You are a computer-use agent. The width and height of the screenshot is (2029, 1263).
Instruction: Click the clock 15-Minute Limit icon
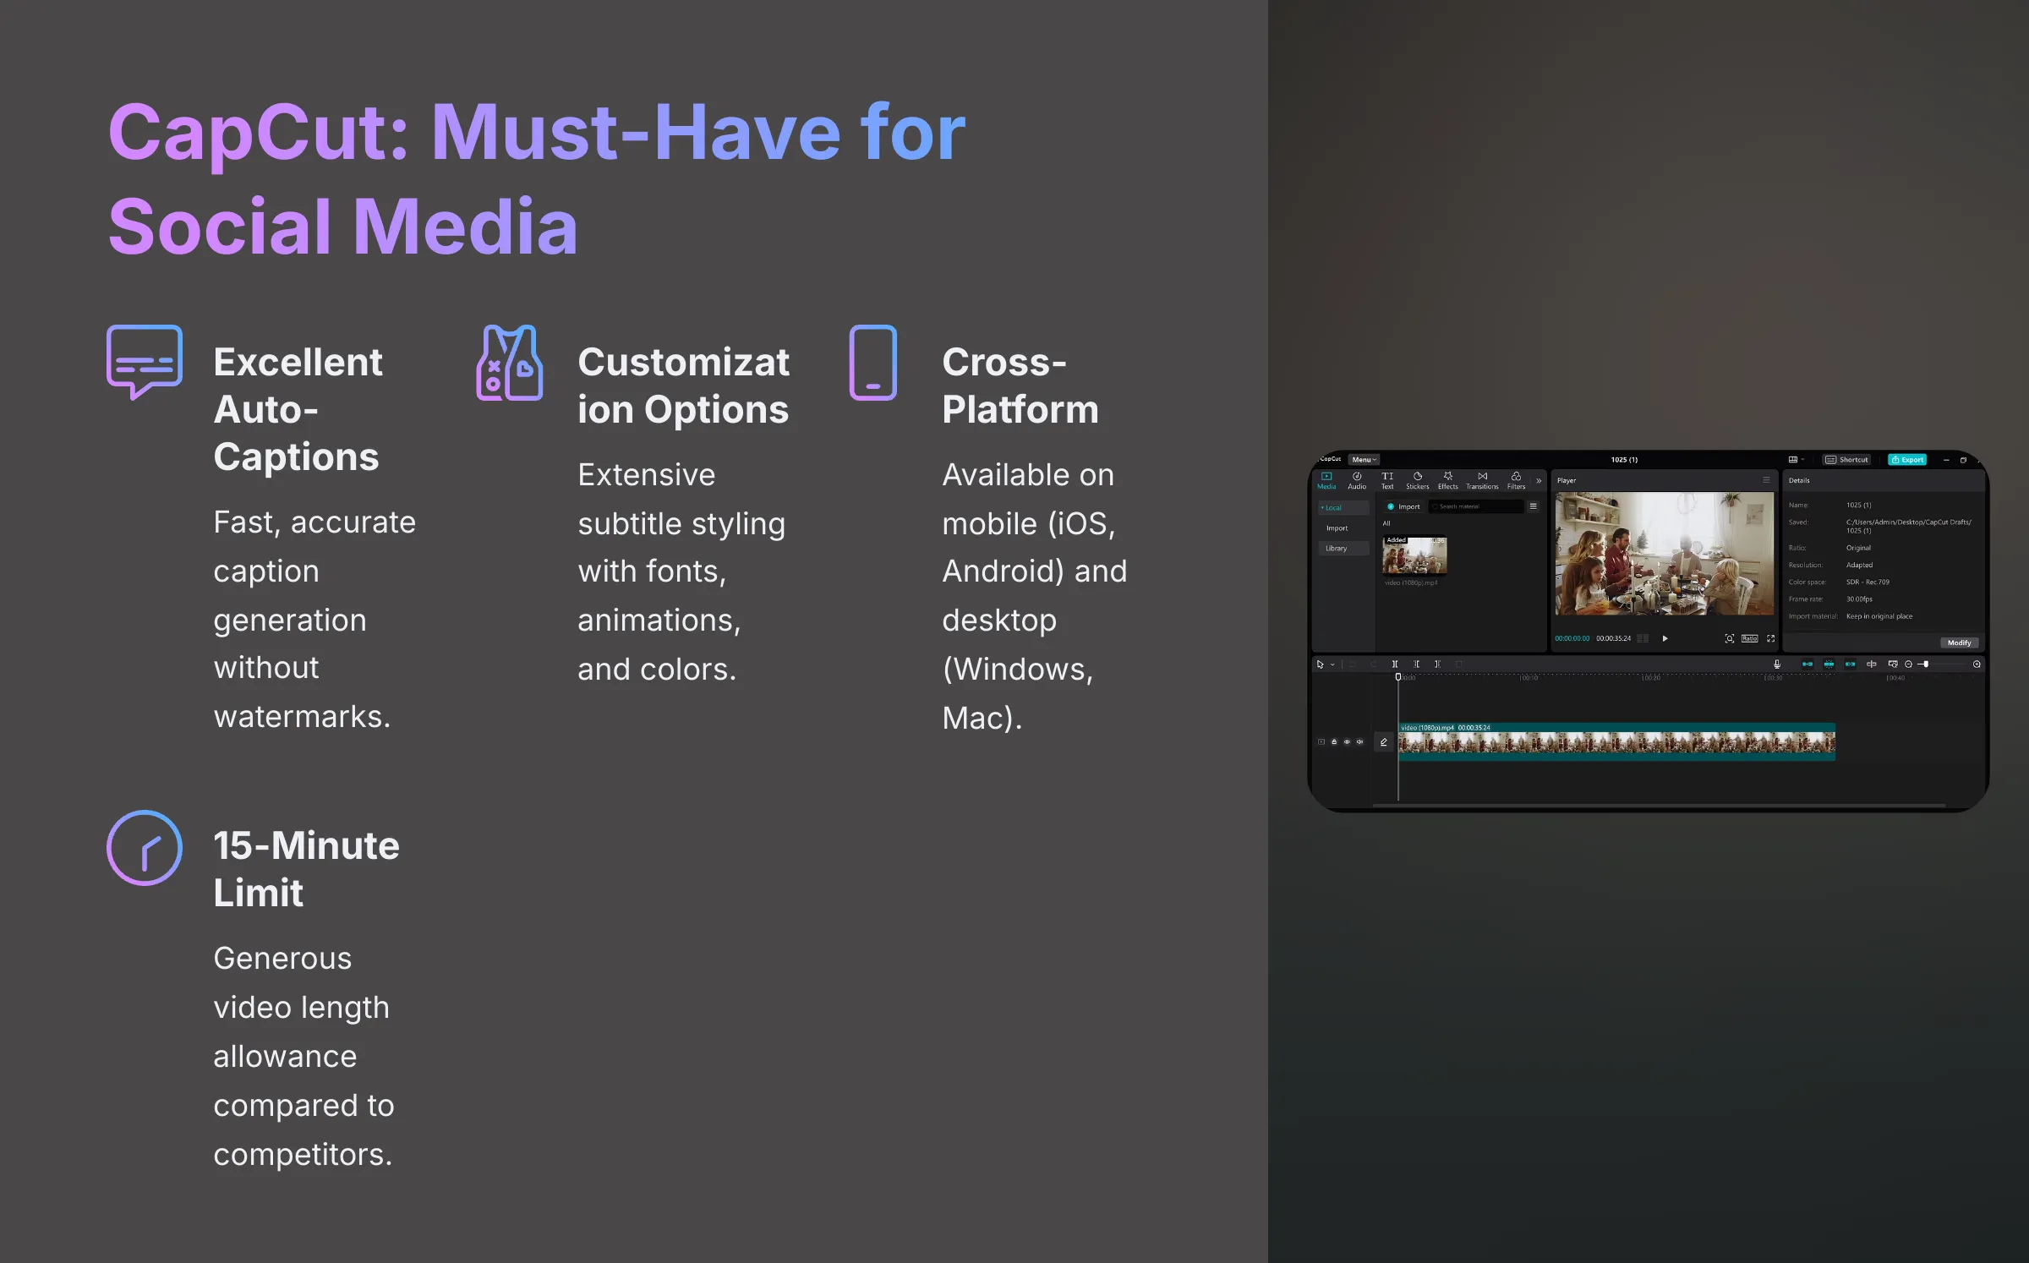click(x=145, y=848)
